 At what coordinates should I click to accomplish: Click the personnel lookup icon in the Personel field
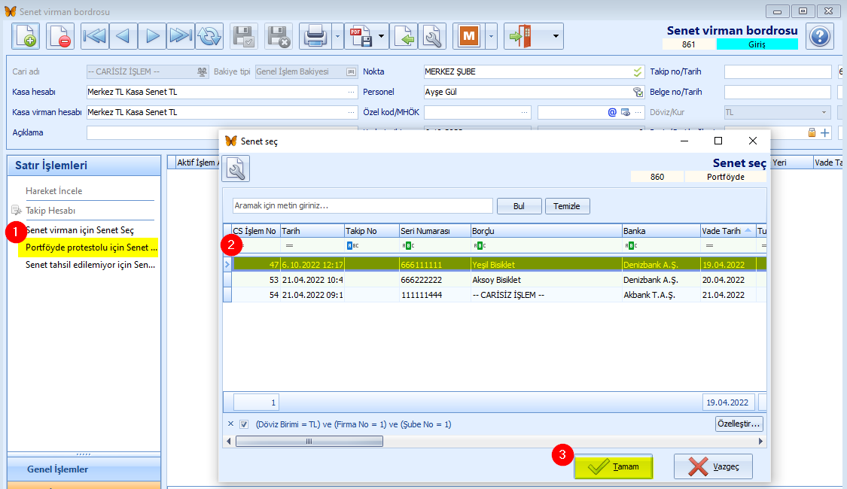[638, 93]
